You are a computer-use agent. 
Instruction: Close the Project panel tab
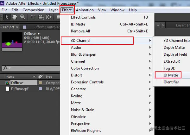(17, 27)
